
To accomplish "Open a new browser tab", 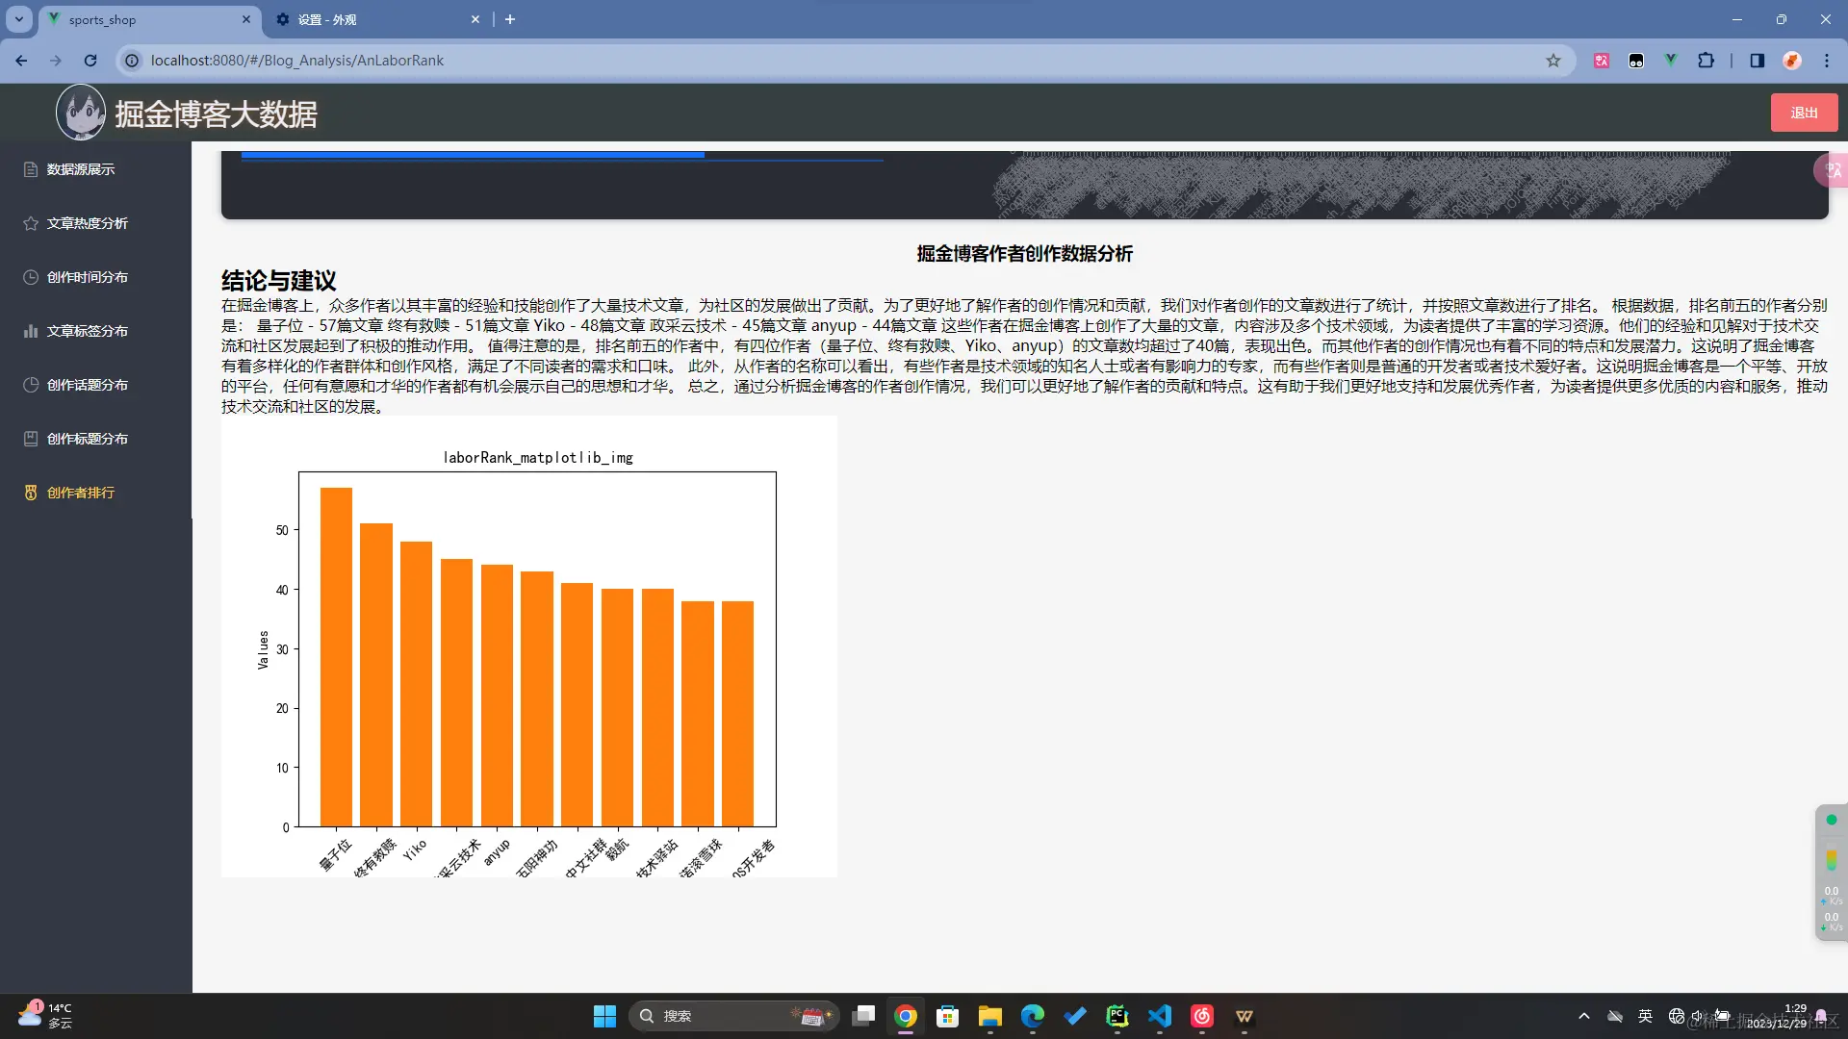I will pyautogui.click(x=510, y=19).
